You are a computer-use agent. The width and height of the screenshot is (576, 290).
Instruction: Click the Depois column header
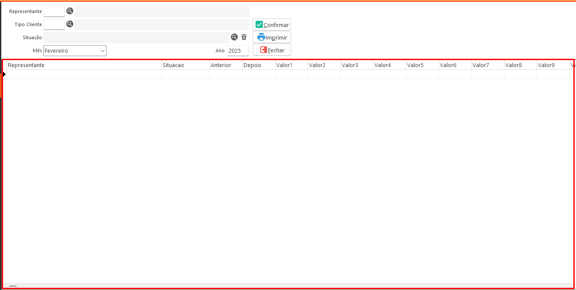point(258,65)
